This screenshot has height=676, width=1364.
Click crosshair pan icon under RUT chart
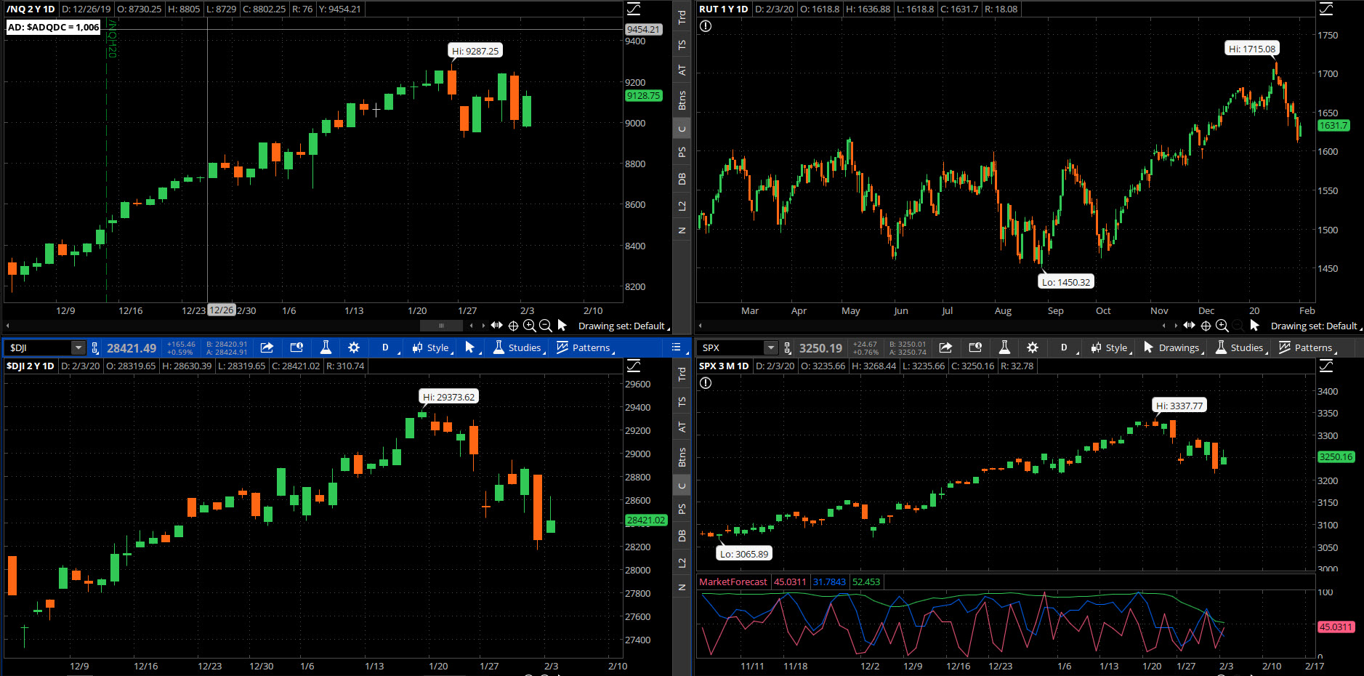(1206, 326)
